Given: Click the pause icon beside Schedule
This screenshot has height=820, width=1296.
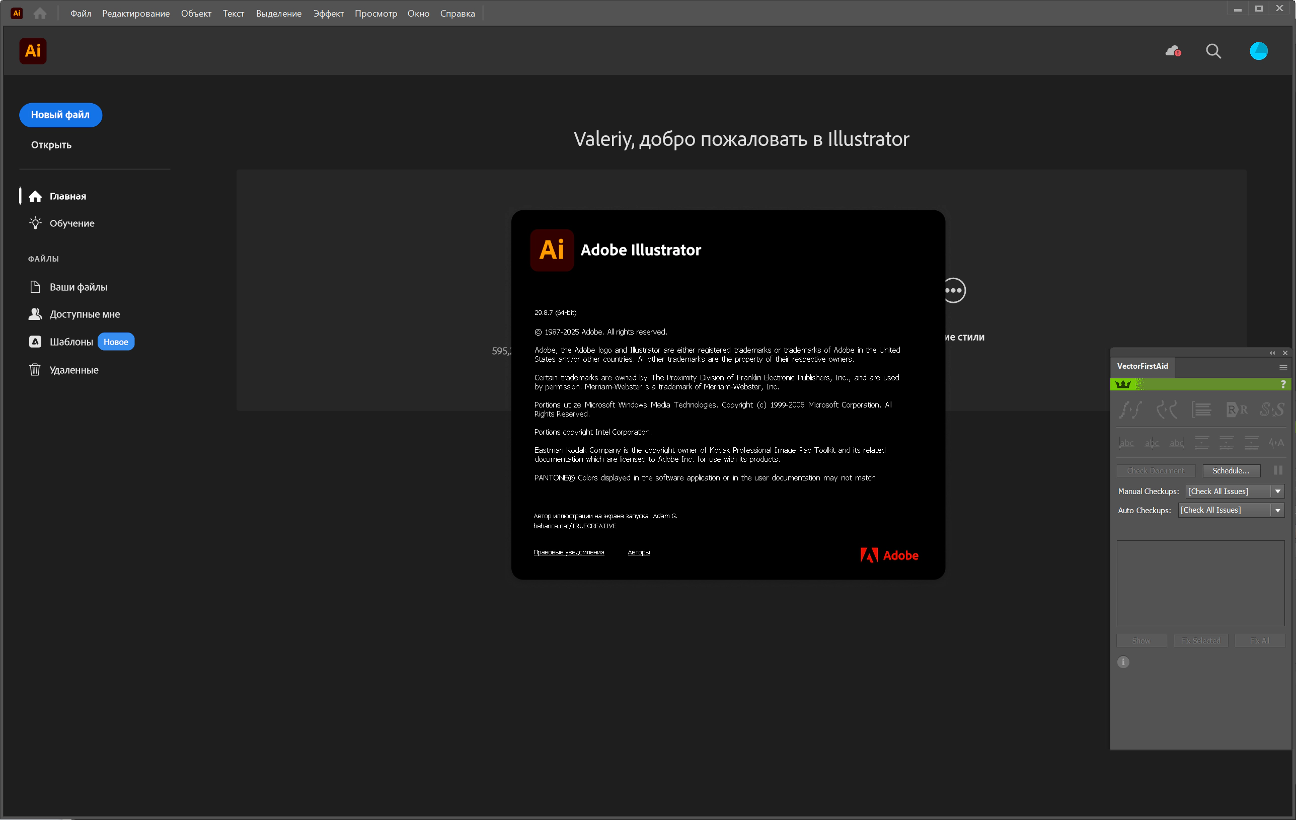Looking at the screenshot, I should (1278, 470).
